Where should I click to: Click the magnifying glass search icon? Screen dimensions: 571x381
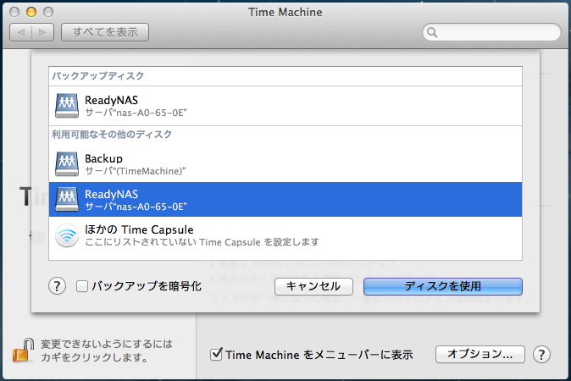432,33
